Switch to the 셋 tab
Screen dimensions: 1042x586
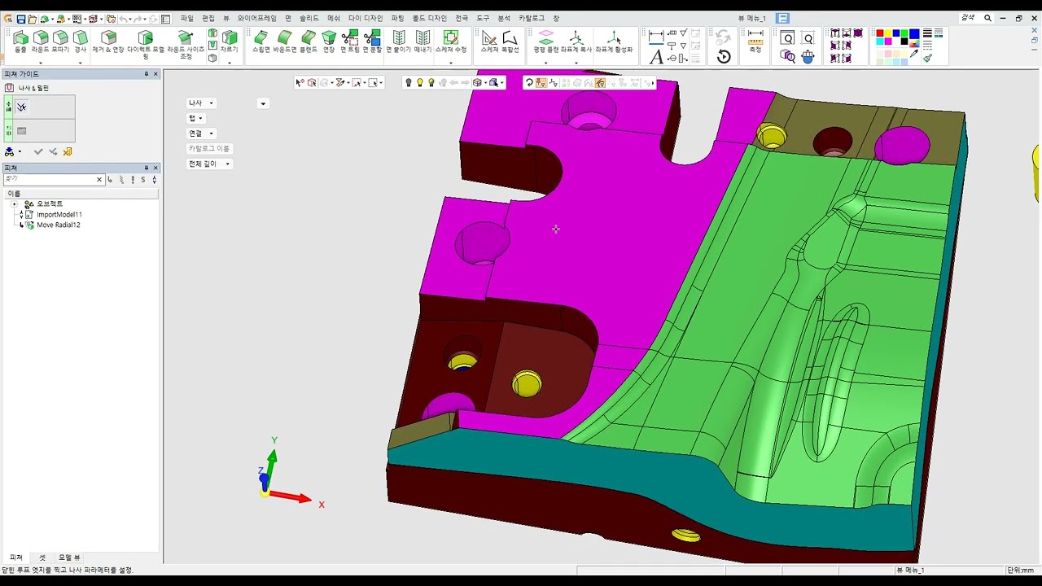coord(42,558)
